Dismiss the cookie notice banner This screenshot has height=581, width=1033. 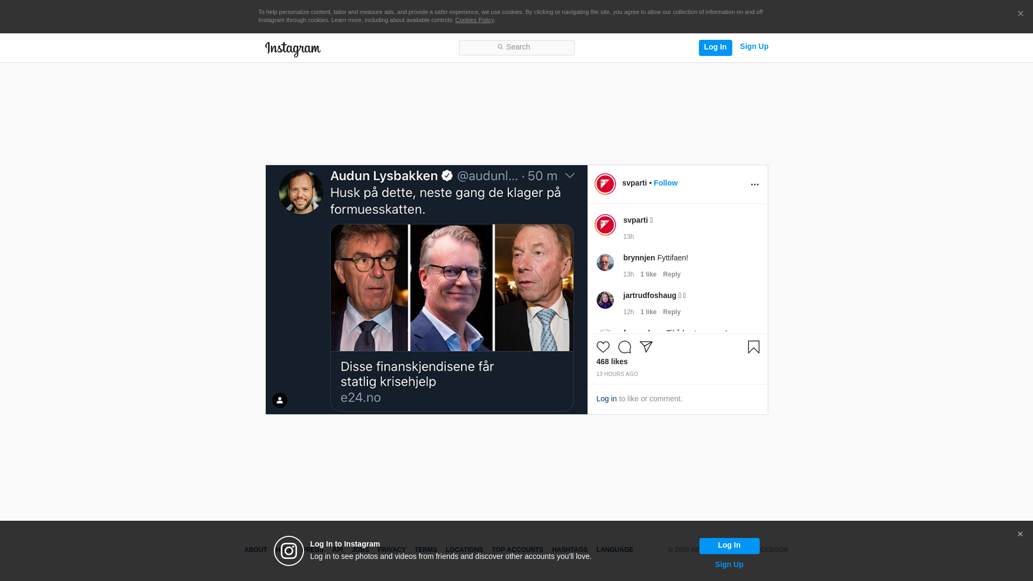(x=1020, y=14)
